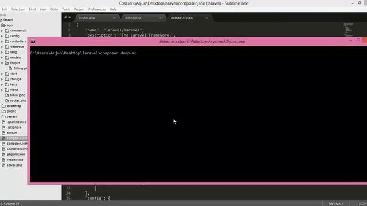367x206 pixels.
Task: Go to next tab with right arrow
Action: point(69,17)
